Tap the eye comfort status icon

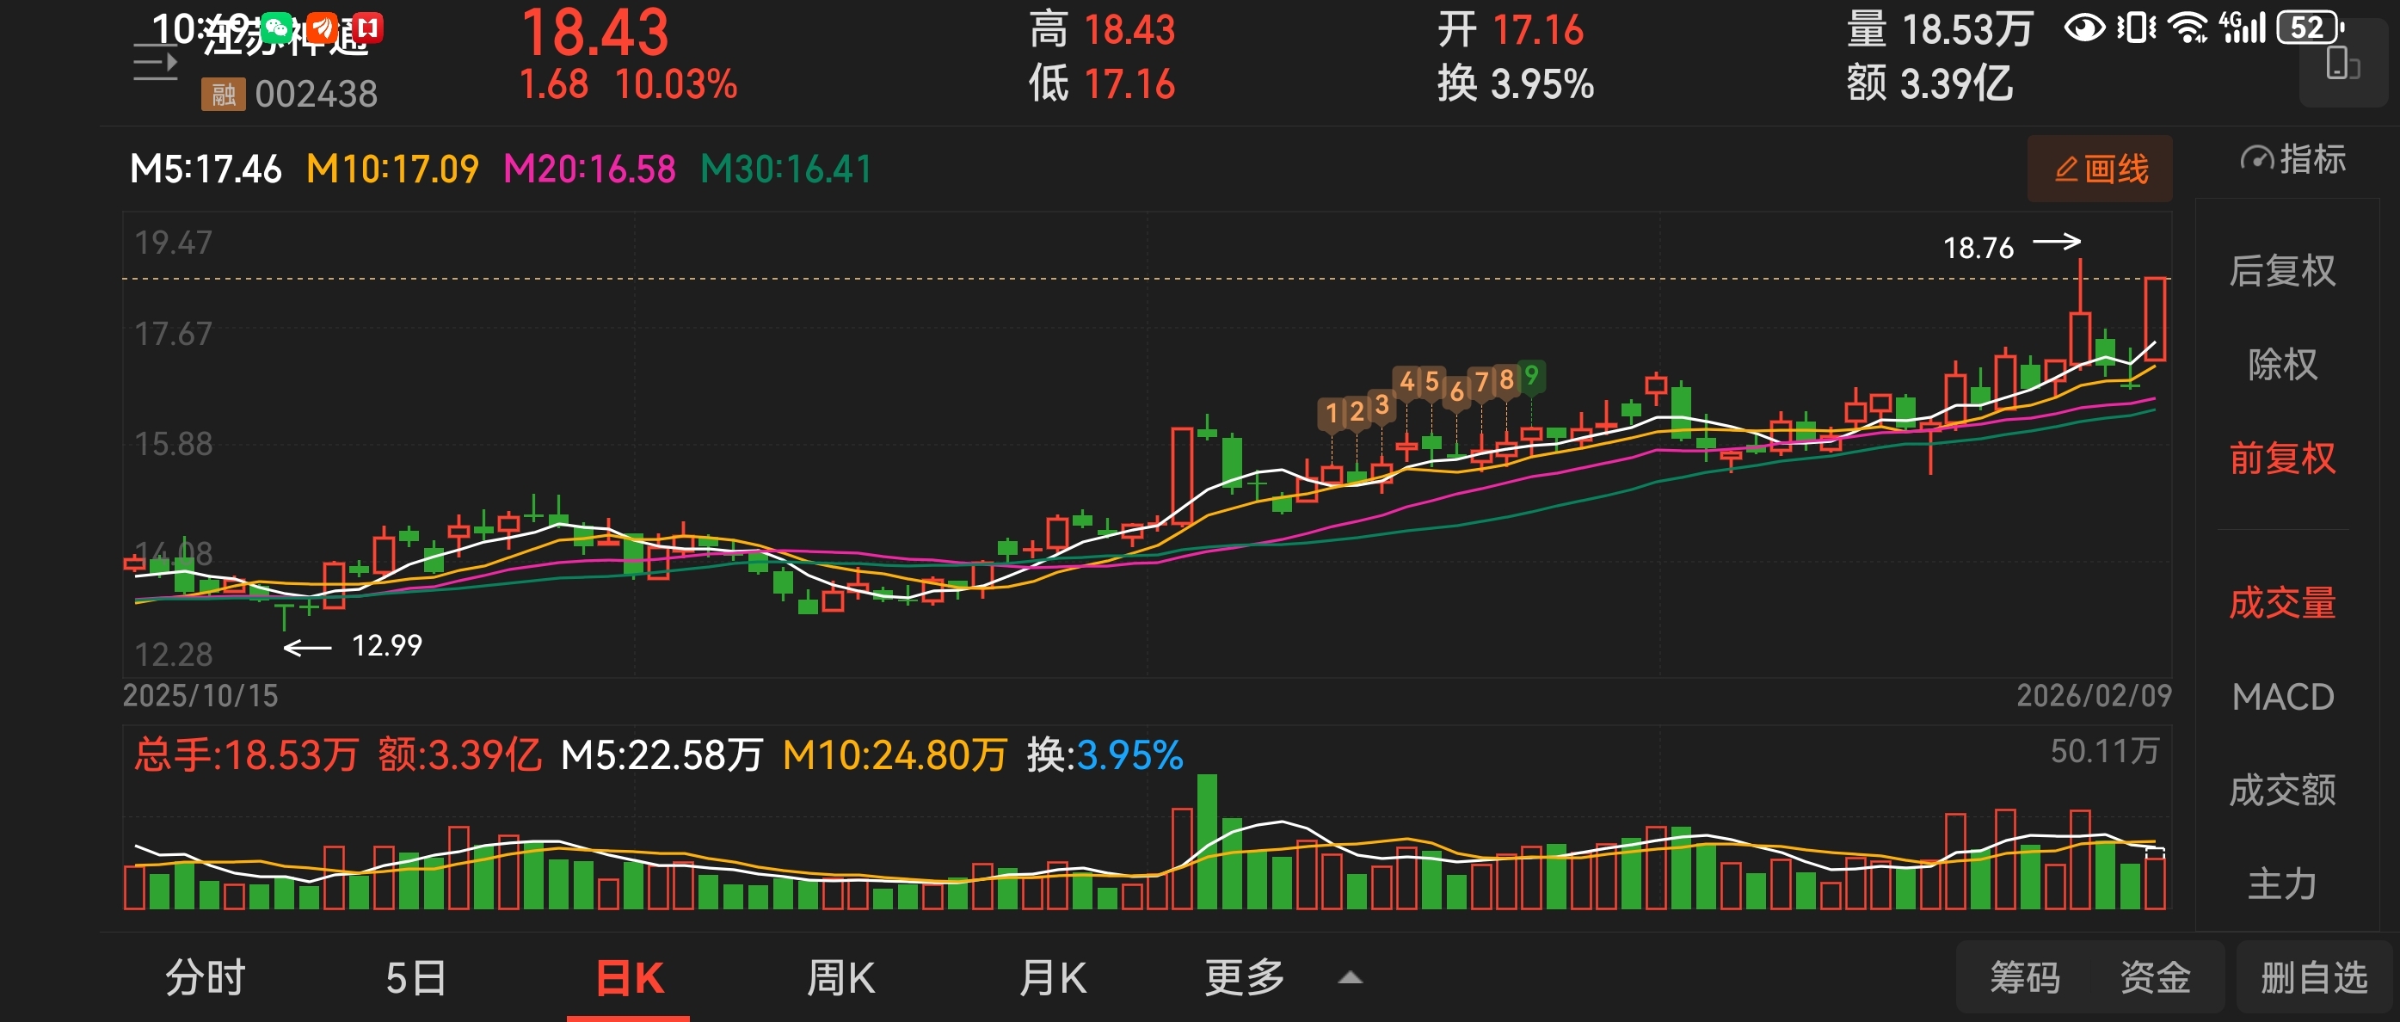[2084, 29]
